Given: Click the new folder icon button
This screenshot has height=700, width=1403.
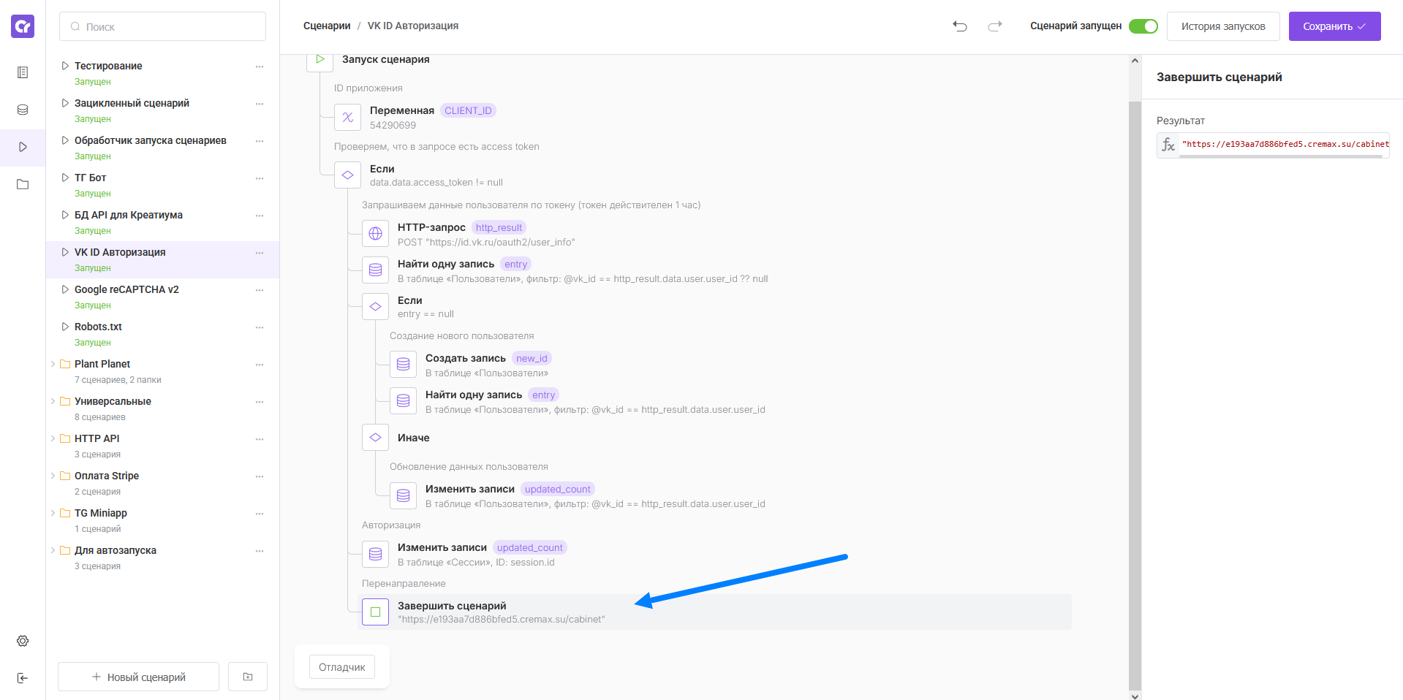Looking at the screenshot, I should pos(248,677).
